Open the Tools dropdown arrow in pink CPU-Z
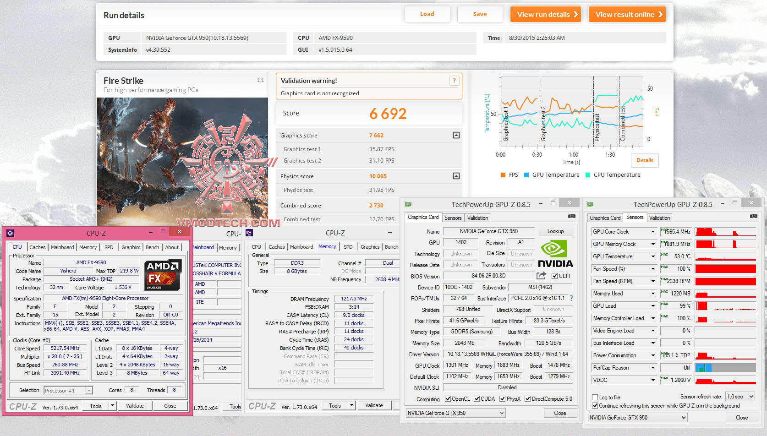Viewport: 767px width, 436px height. (112, 406)
